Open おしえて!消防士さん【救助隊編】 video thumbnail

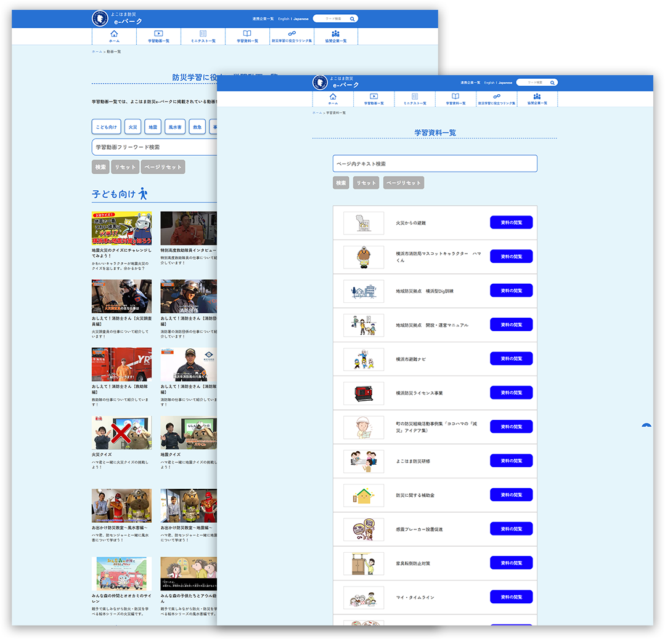tap(121, 364)
